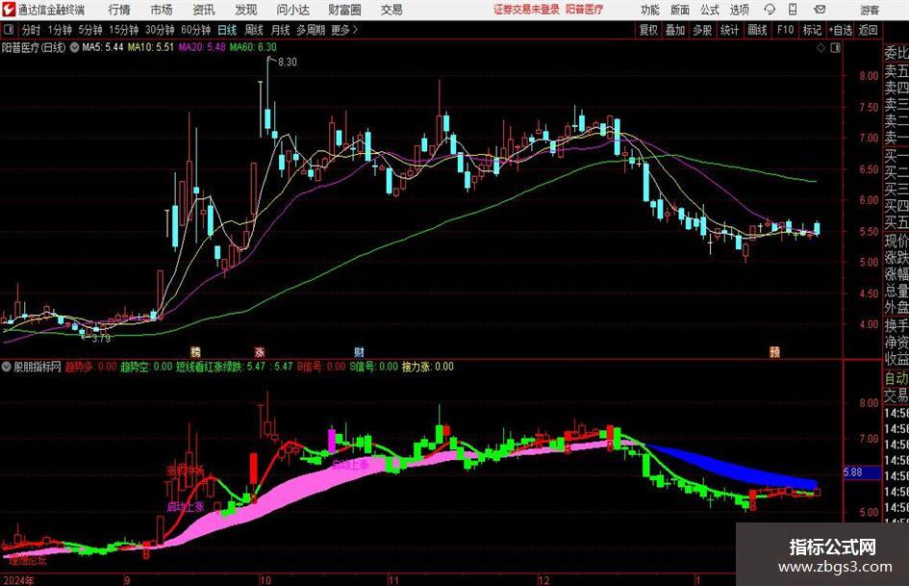Switch to 1分钟 period
This screenshot has width=909, height=586.
coord(60,30)
